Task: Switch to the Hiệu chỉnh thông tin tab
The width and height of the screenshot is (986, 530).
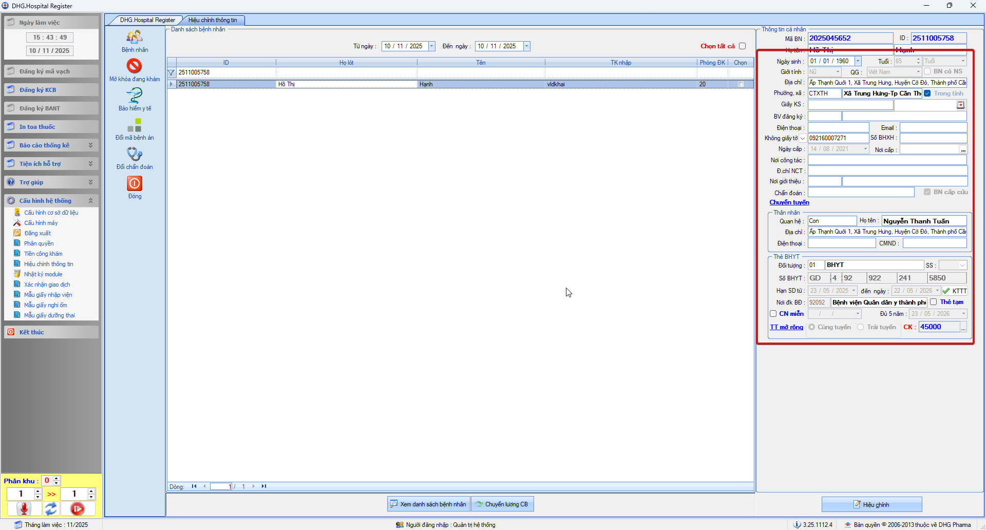Action: [213, 20]
